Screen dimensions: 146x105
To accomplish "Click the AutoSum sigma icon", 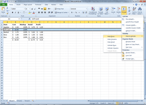I will point(129,8).
